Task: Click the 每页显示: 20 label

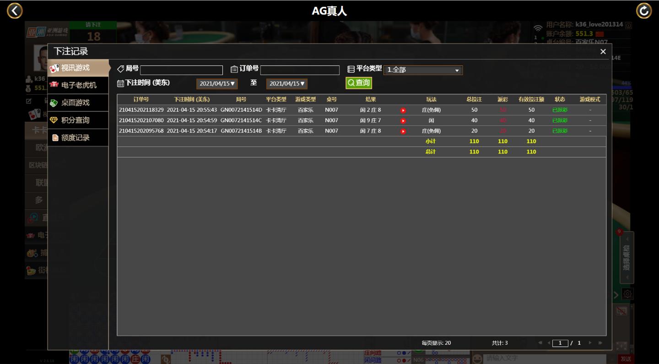Action: [436, 343]
